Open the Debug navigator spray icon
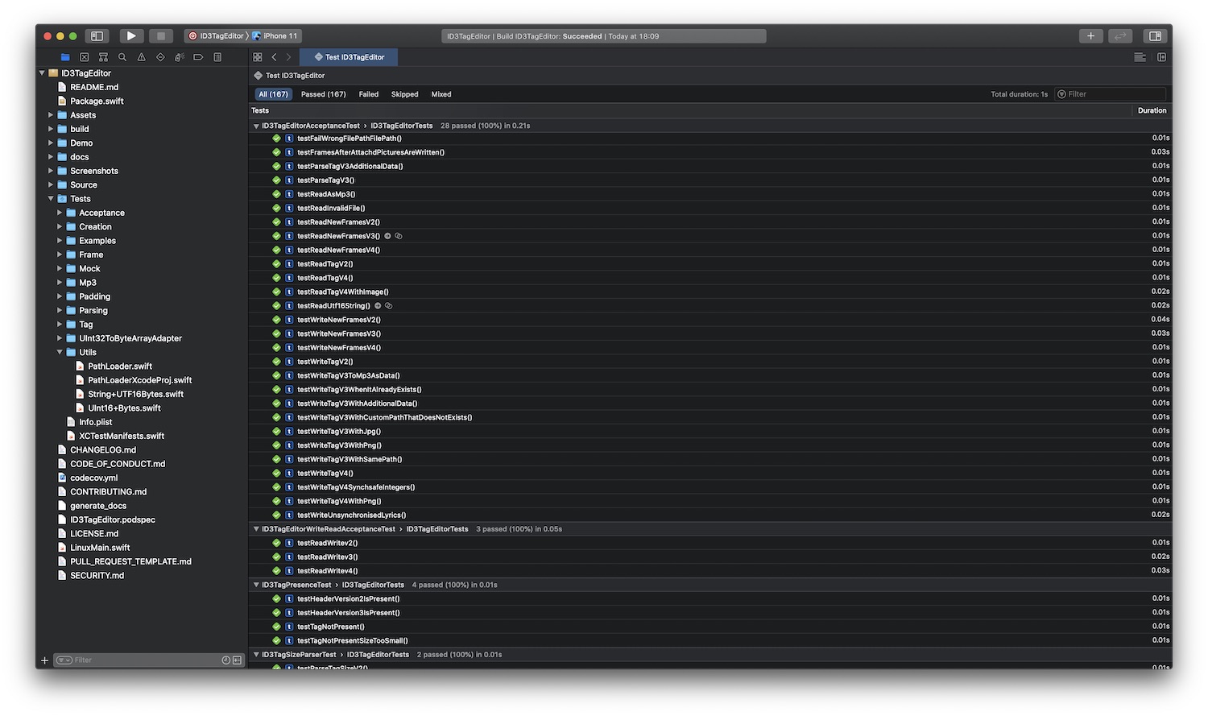Screen dimensions: 1208x716 [180, 57]
